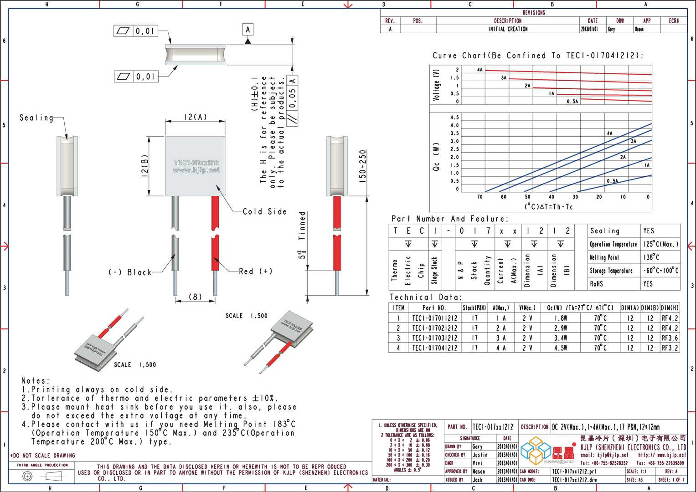Click the 'DC 2V(Max.),1~4A(Max.),17 P&N,12*12mm' description
The height and width of the screenshot is (492, 696).
pos(606,427)
